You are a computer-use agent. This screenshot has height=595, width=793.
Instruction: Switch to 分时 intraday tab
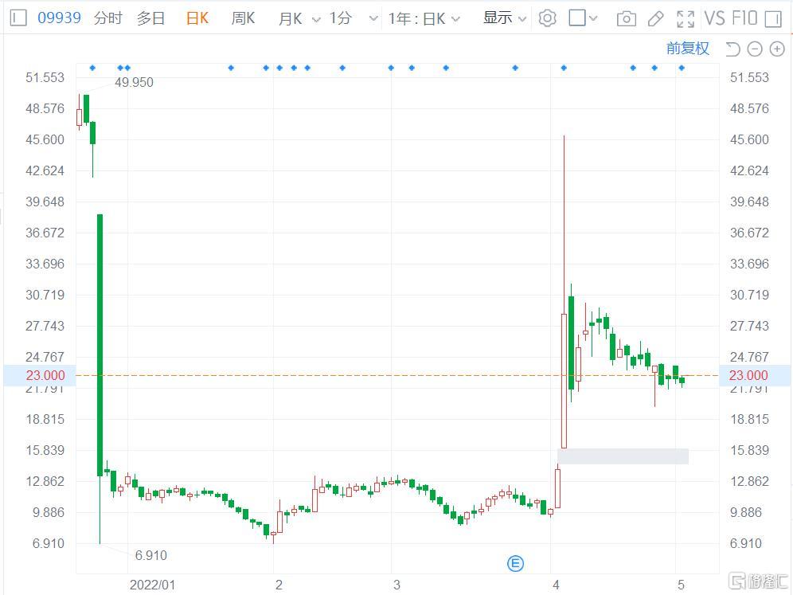(x=108, y=18)
